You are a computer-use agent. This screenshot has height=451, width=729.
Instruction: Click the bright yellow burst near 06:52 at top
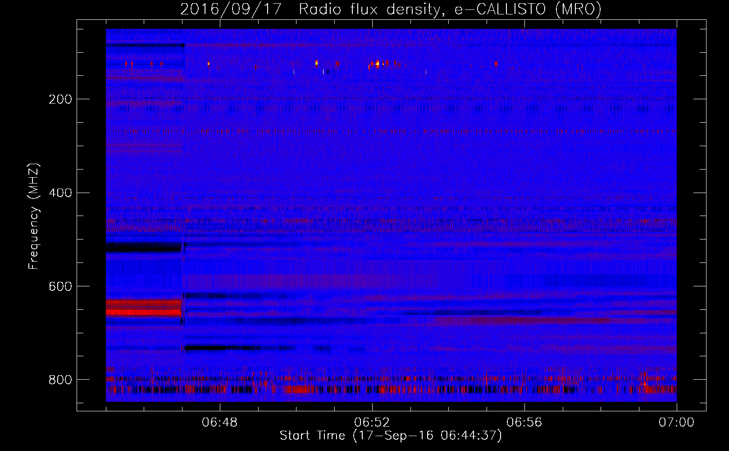pyautogui.click(x=378, y=64)
